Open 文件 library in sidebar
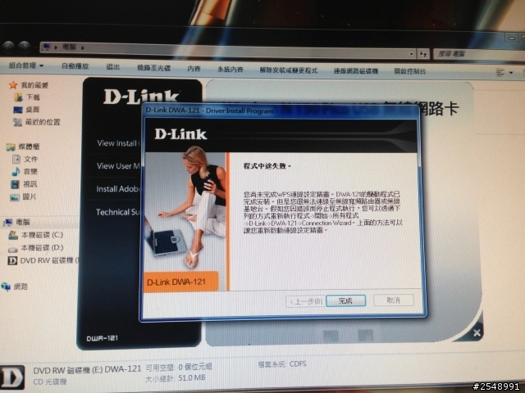The height and width of the screenshot is (393, 525). (30, 159)
